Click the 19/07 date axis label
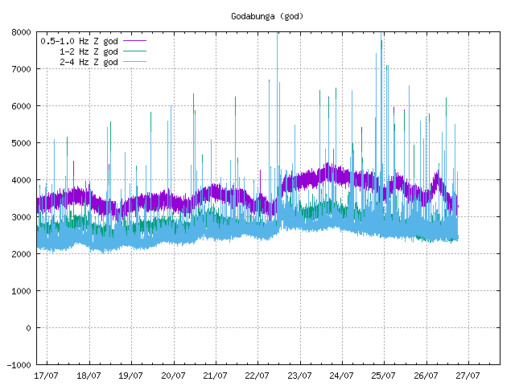515x386 pixels. point(130,376)
